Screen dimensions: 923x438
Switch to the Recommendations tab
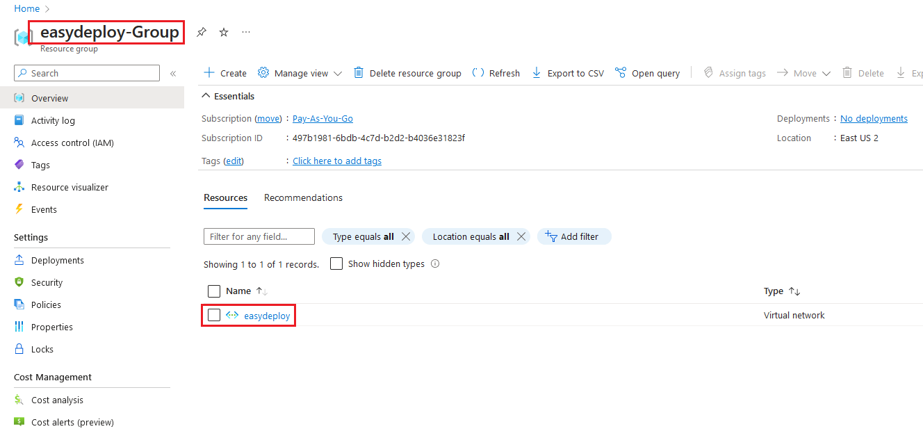(303, 197)
